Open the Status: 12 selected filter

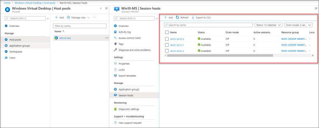[x=268, y=25]
